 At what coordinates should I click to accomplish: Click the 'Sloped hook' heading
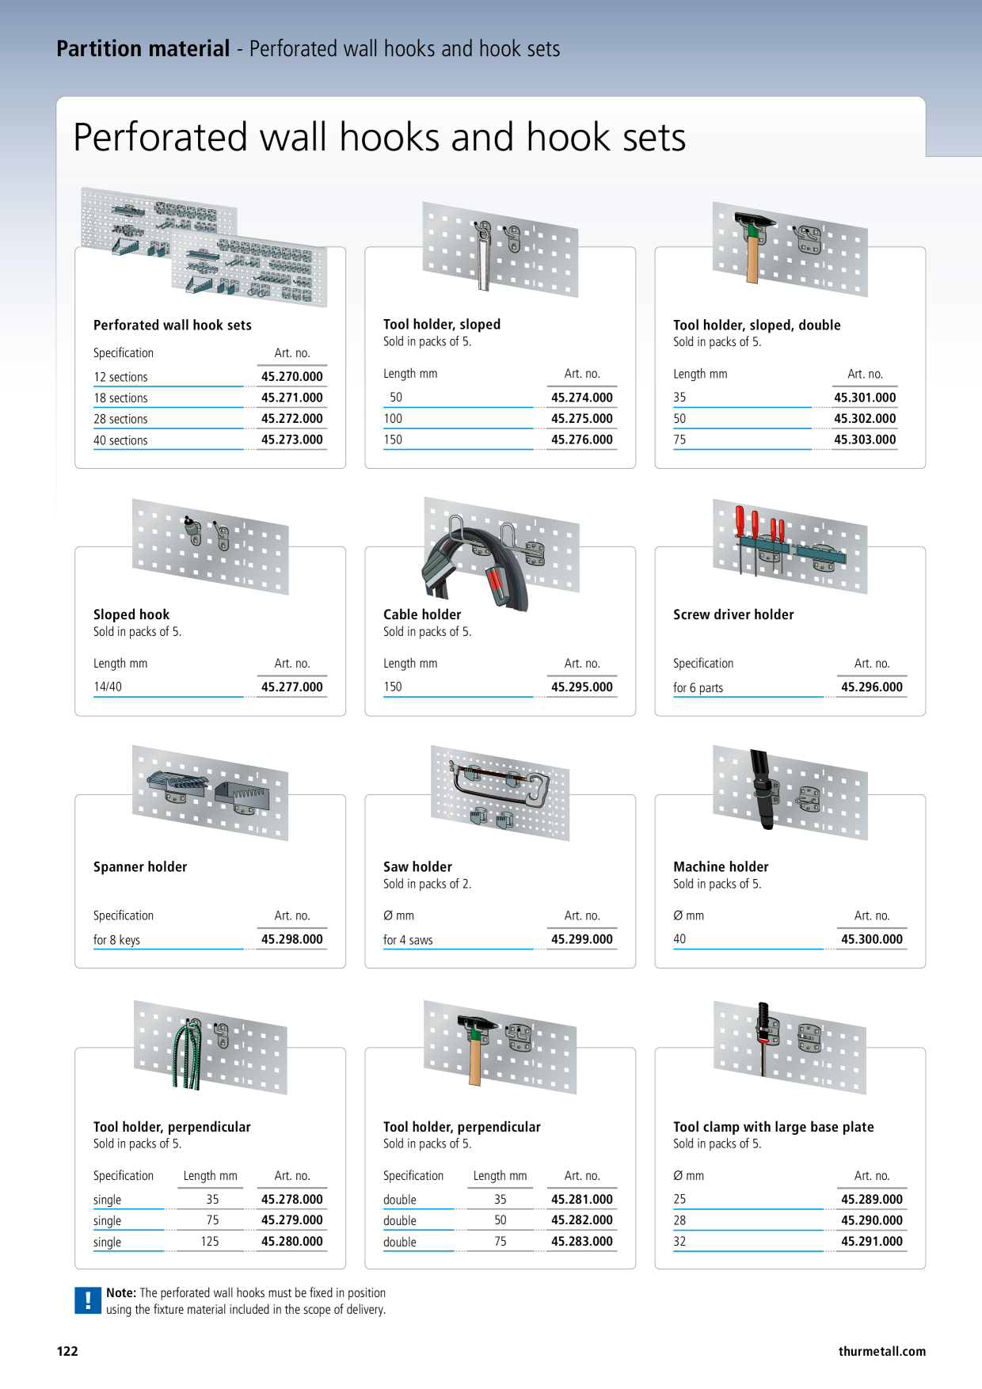point(131,615)
